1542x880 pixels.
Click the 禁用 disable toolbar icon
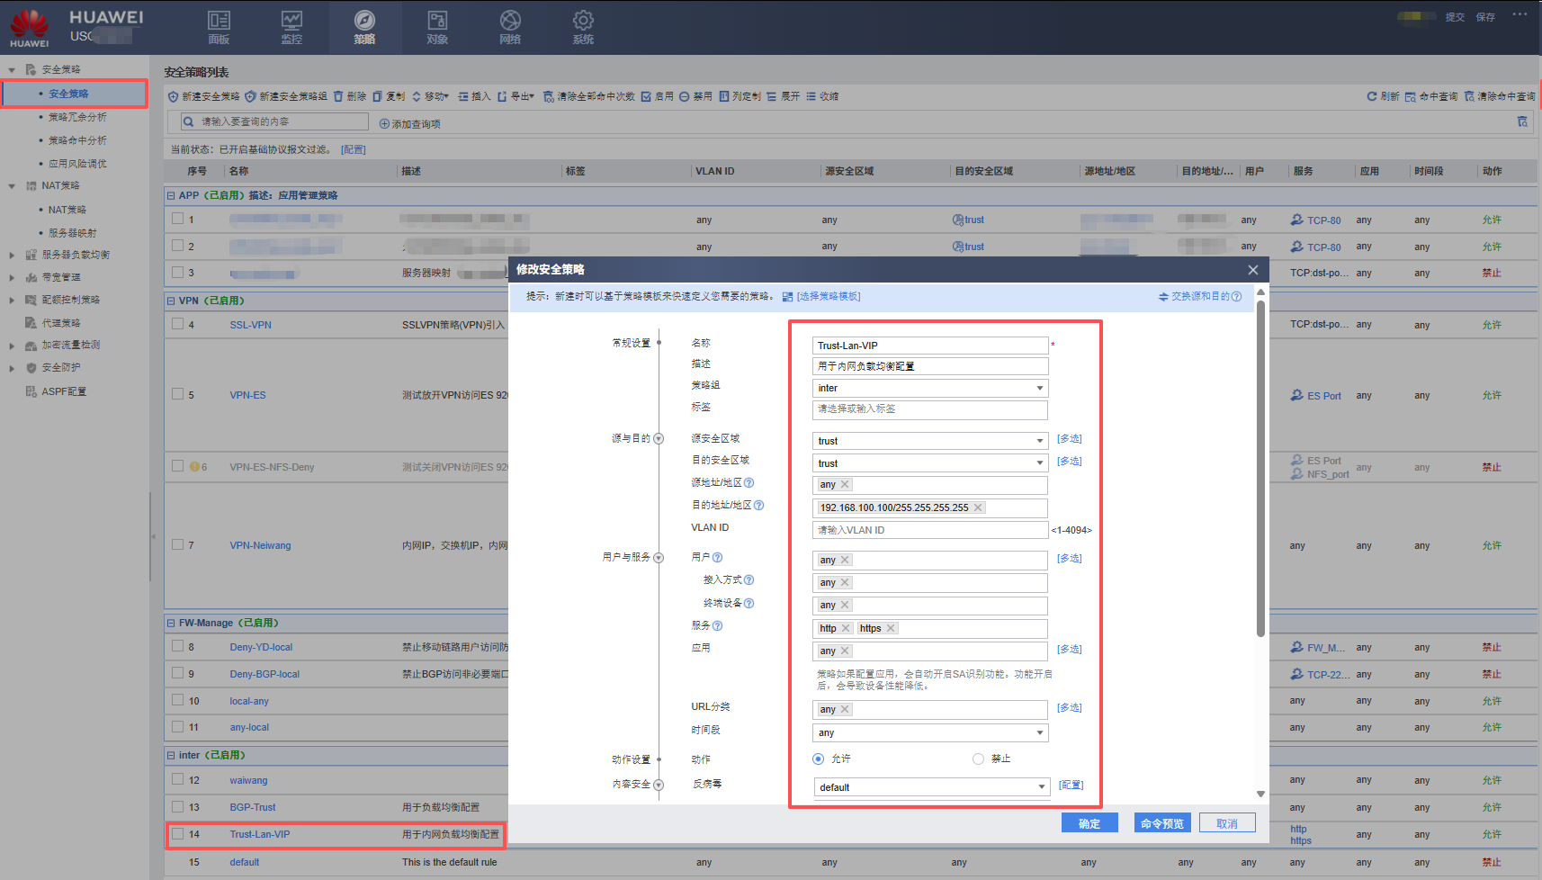coord(685,96)
